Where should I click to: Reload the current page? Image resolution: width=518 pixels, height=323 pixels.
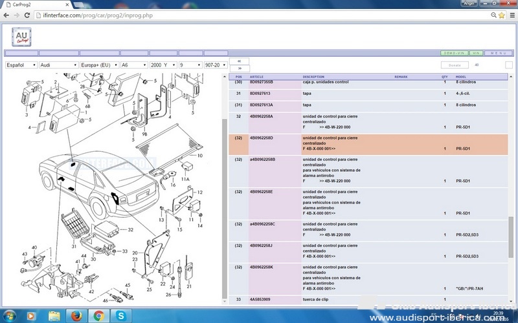(x=27, y=15)
